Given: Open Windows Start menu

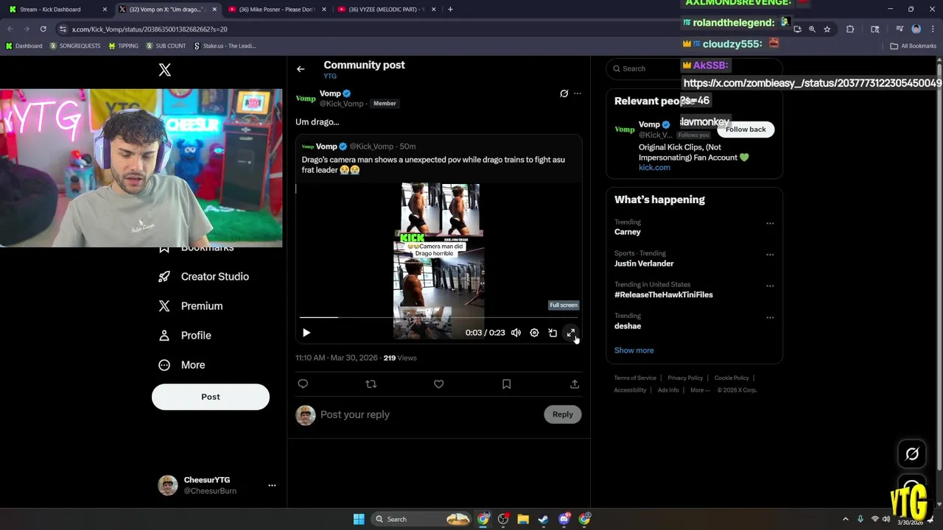Looking at the screenshot, I should click(359, 520).
